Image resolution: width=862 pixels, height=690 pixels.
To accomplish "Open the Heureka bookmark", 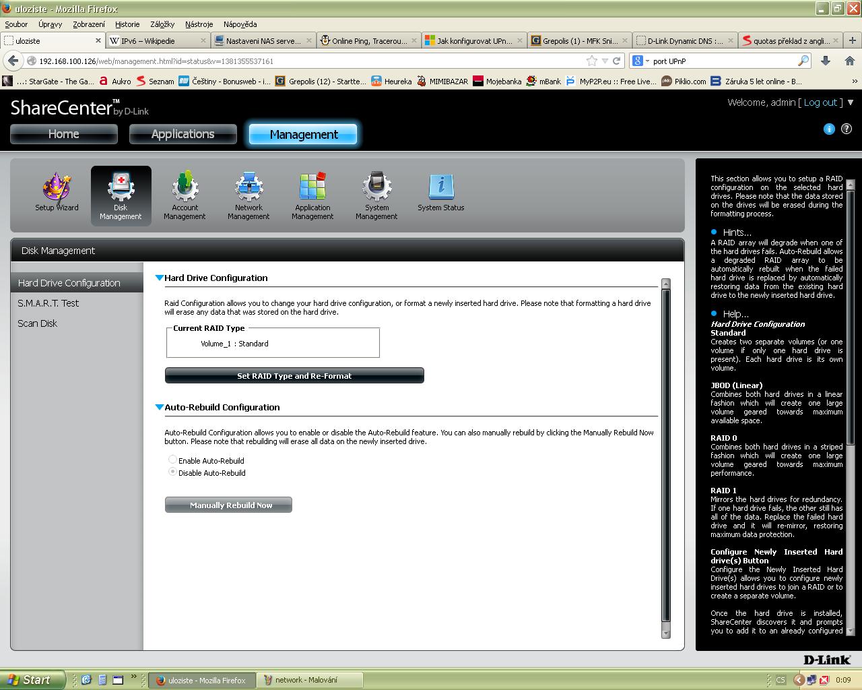I will tap(392, 82).
